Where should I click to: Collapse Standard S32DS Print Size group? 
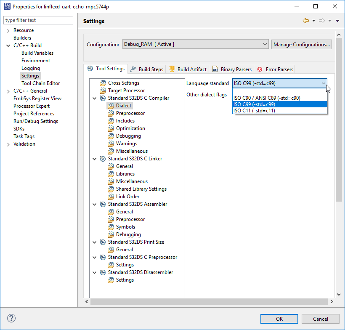[x=95, y=242]
